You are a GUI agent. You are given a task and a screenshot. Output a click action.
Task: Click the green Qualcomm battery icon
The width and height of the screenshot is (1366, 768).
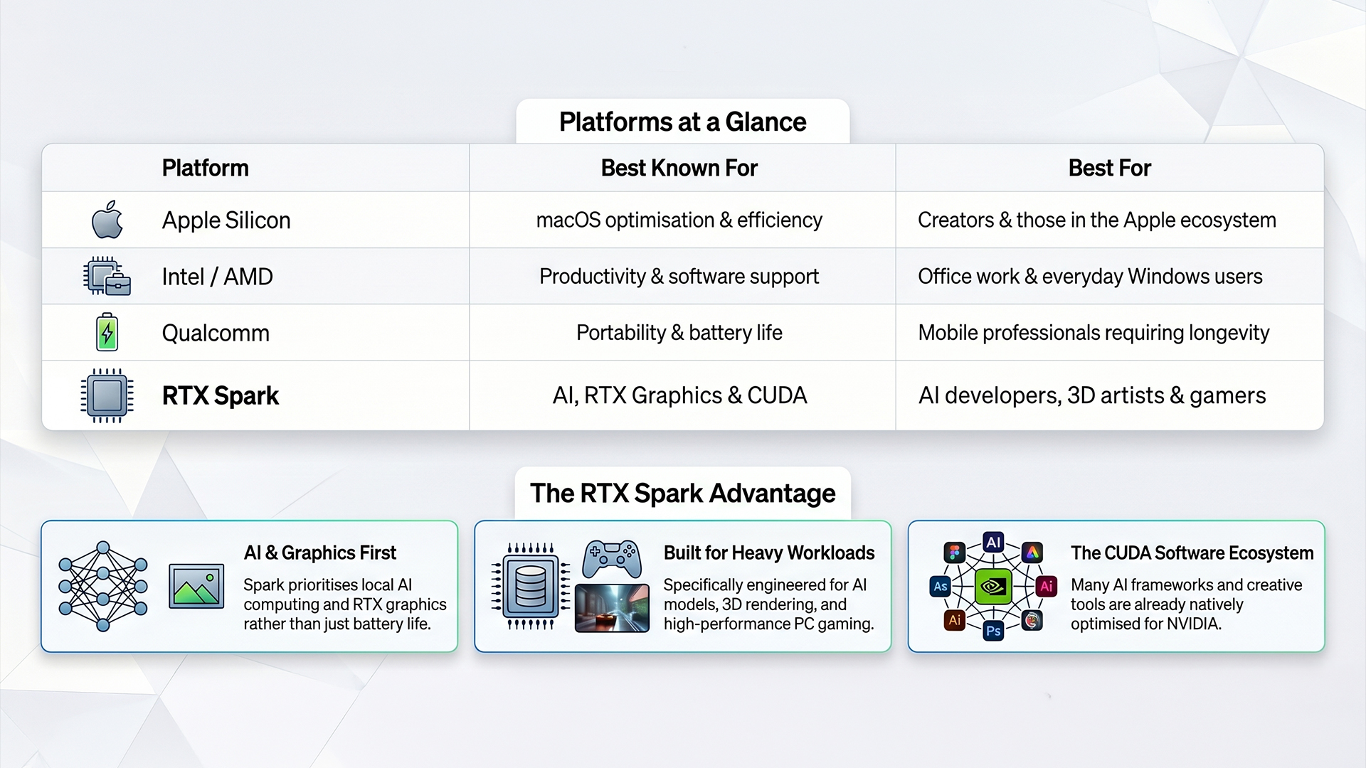click(x=107, y=332)
